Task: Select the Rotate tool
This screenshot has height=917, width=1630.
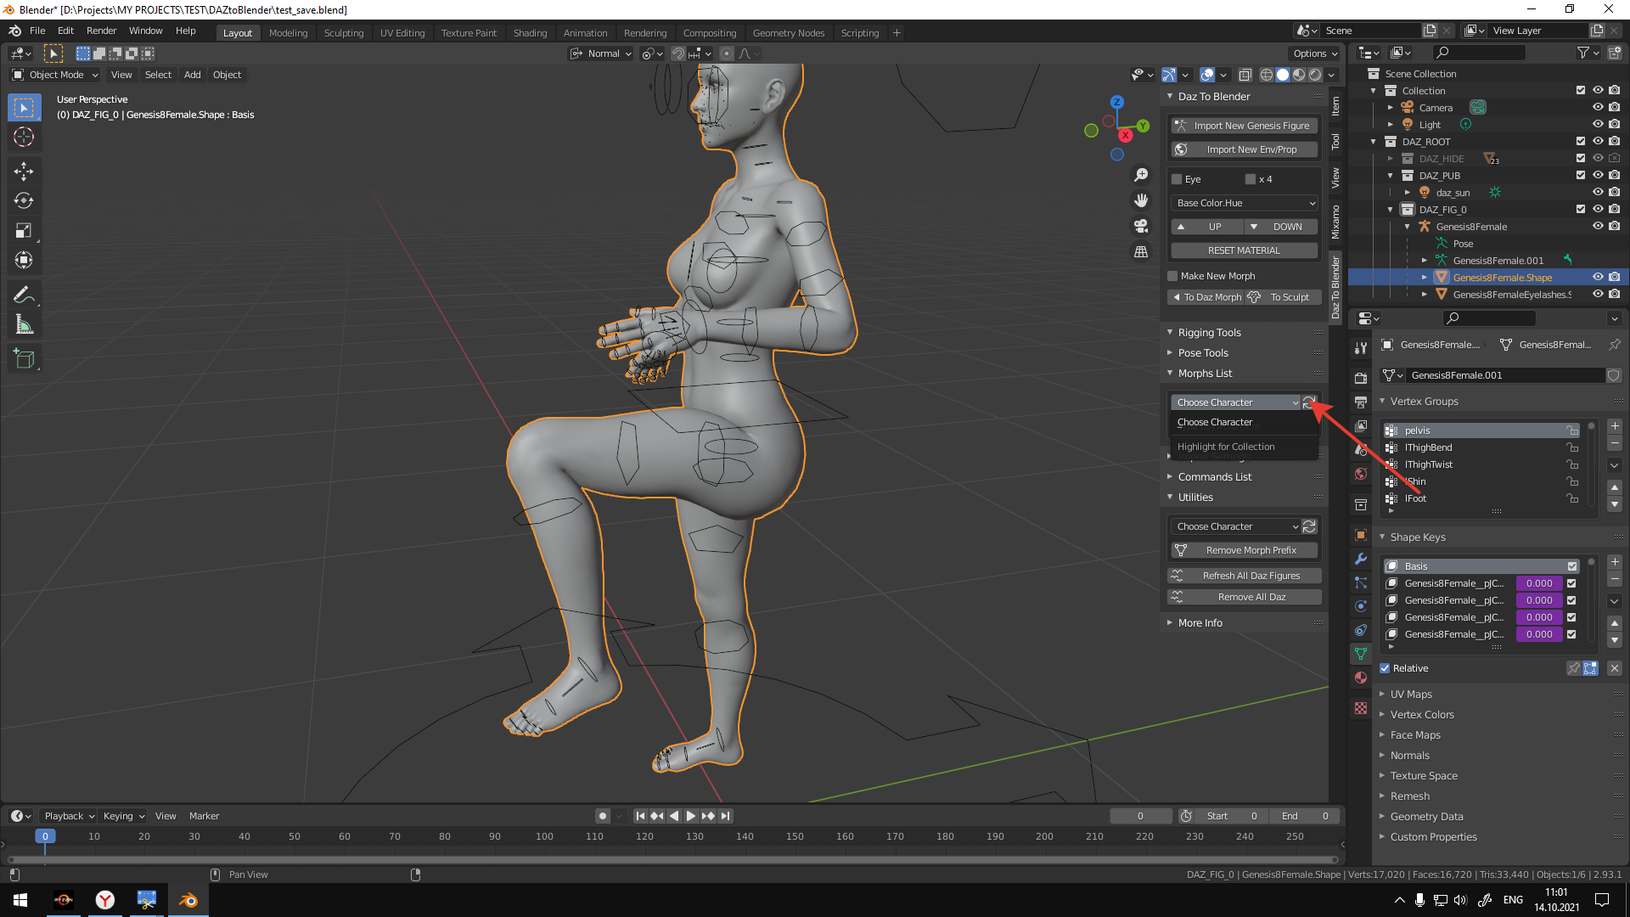Action: (24, 200)
